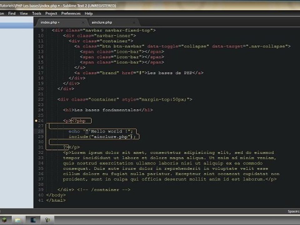
Task: Click on line 11 "container" class value
Action: point(115,41)
